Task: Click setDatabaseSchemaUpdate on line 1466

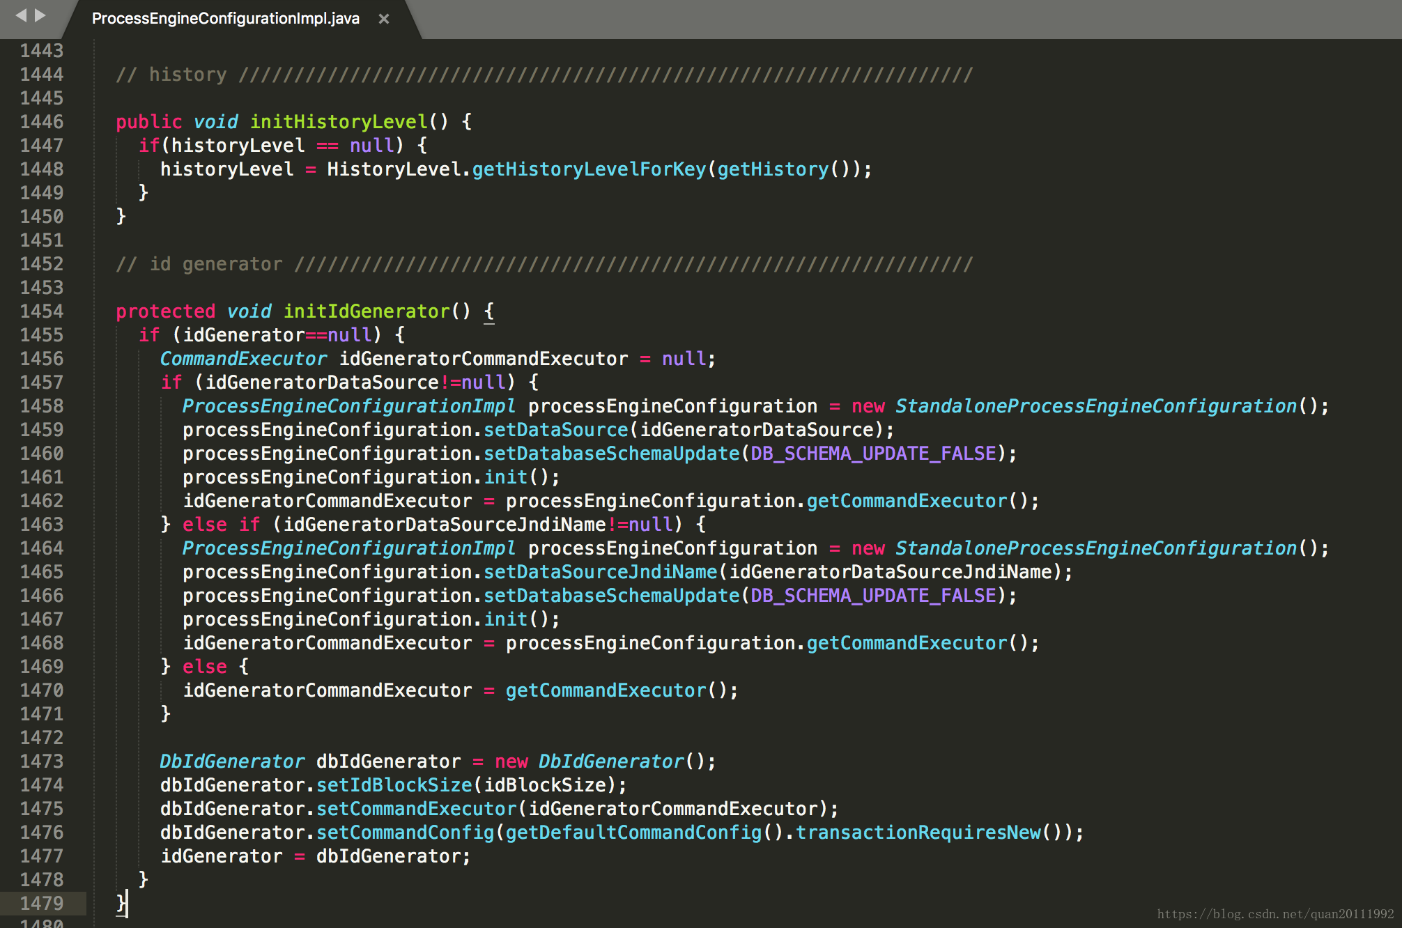Action: pos(612,596)
